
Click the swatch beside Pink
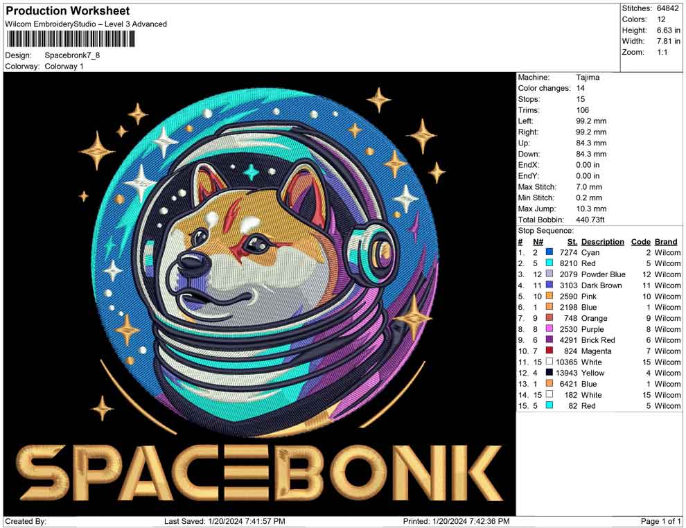click(x=549, y=296)
